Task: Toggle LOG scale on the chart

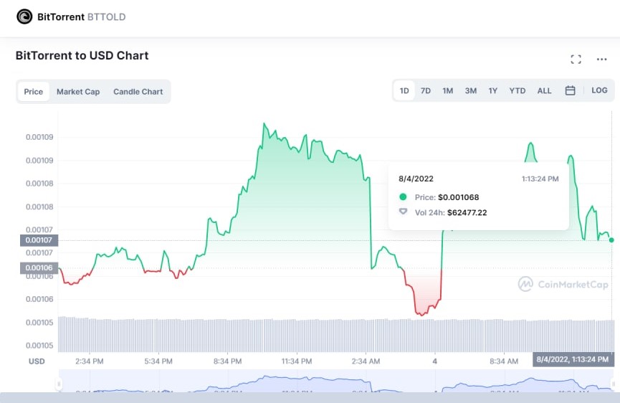Action: (x=599, y=90)
